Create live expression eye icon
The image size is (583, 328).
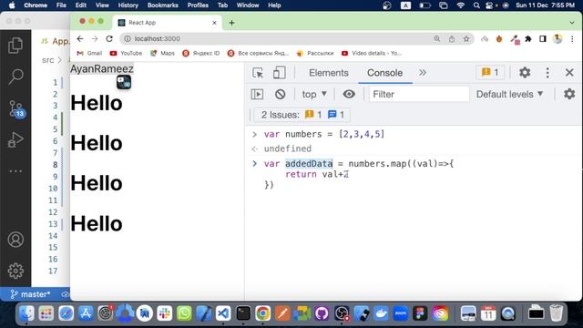pos(349,94)
